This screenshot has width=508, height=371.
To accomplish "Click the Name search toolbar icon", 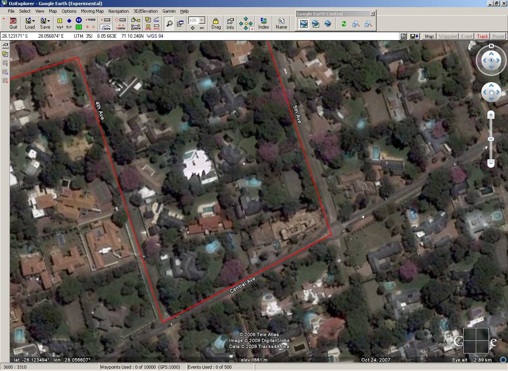I will 281,23.
